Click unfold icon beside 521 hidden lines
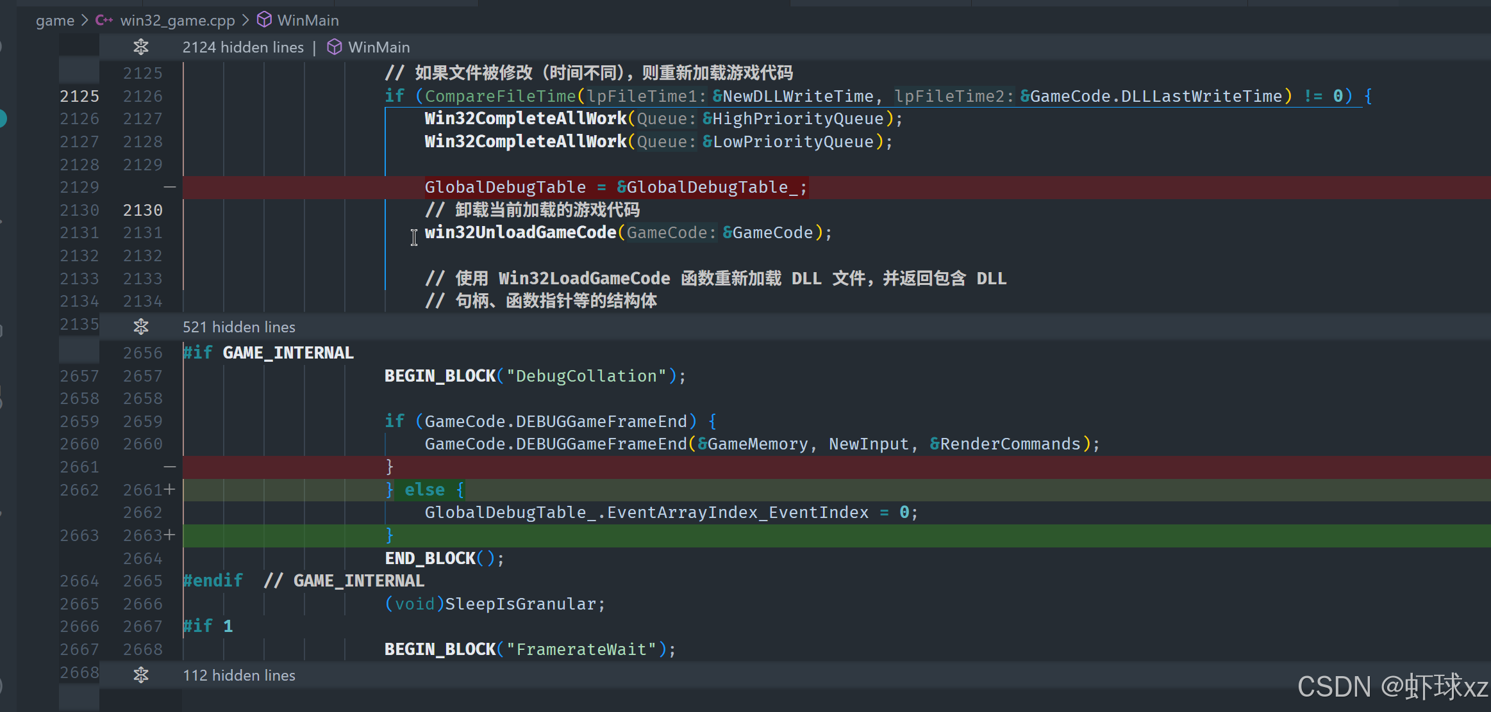 tap(141, 327)
